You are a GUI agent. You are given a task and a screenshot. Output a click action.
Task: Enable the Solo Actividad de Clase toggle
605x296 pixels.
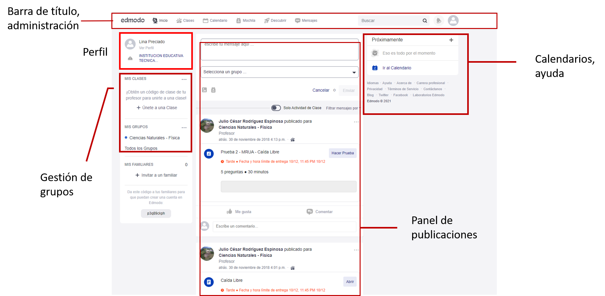click(276, 108)
